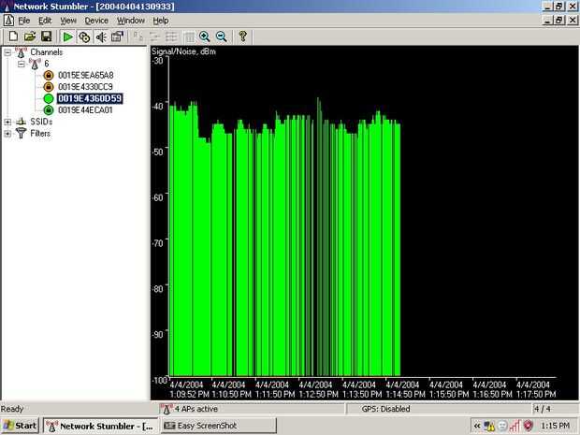Click the small icons view toolbar button
Image resolution: width=580 pixels, height=435 pixels.
click(155, 36)
